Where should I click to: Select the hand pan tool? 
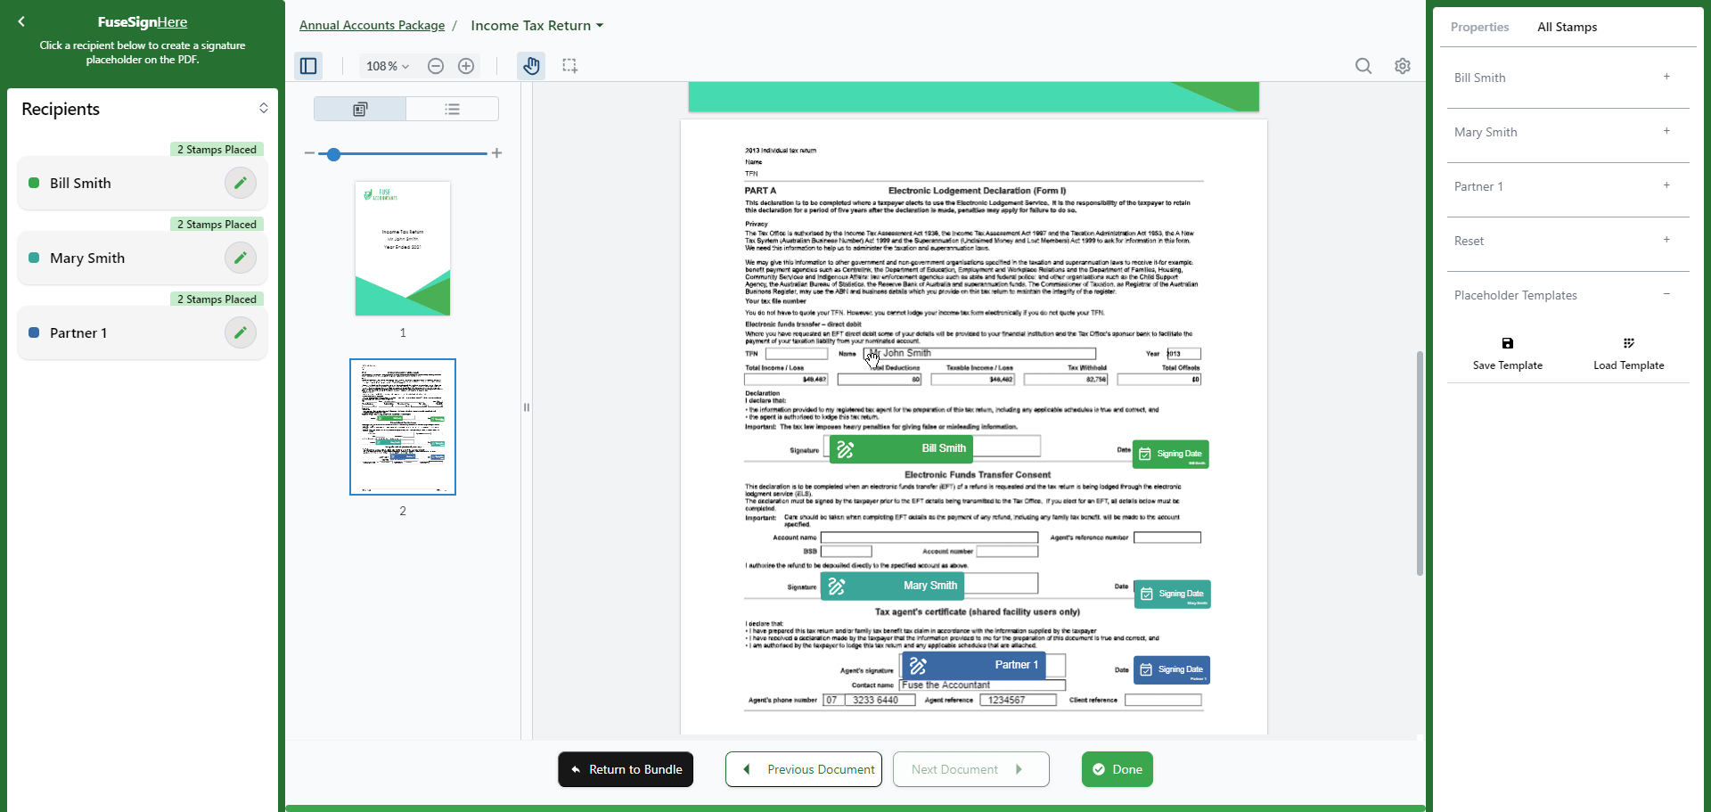pos(531,66)
